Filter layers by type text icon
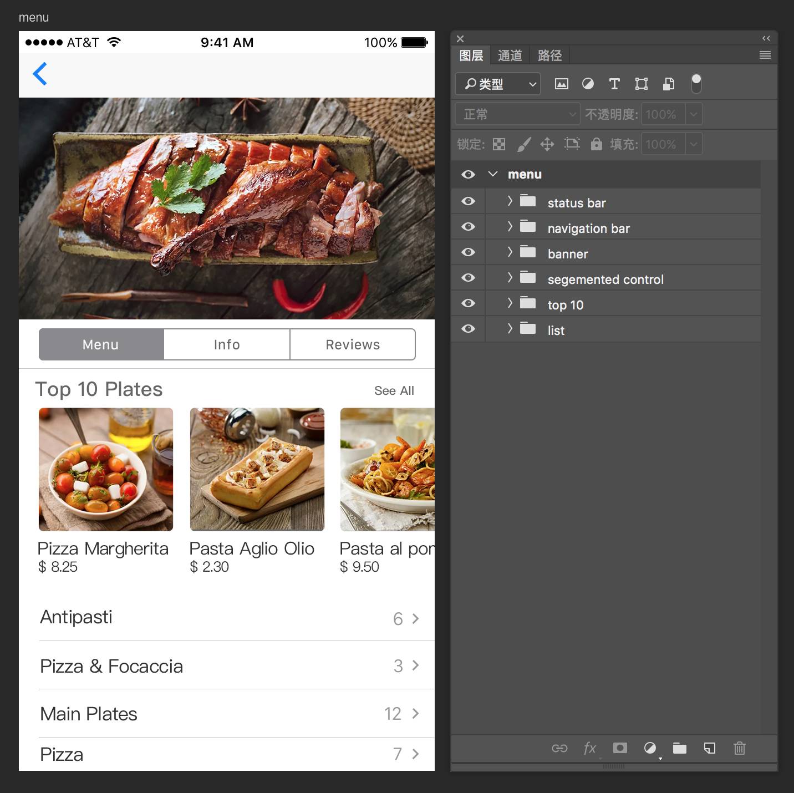Screen dimensions: 794x793 pos(614,84)
